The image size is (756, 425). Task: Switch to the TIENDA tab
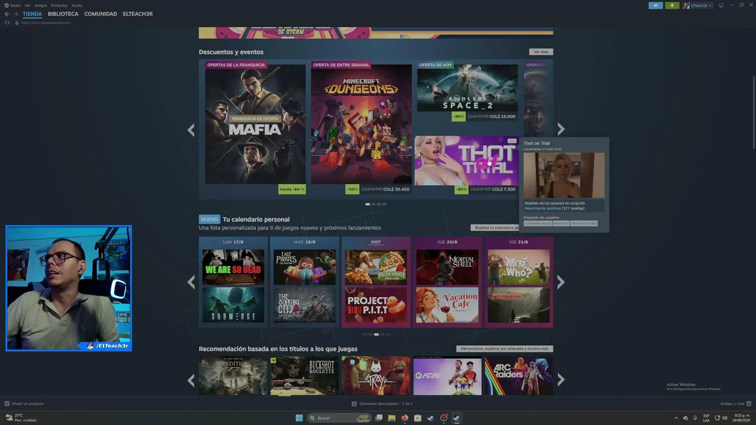tap(32, 14)
